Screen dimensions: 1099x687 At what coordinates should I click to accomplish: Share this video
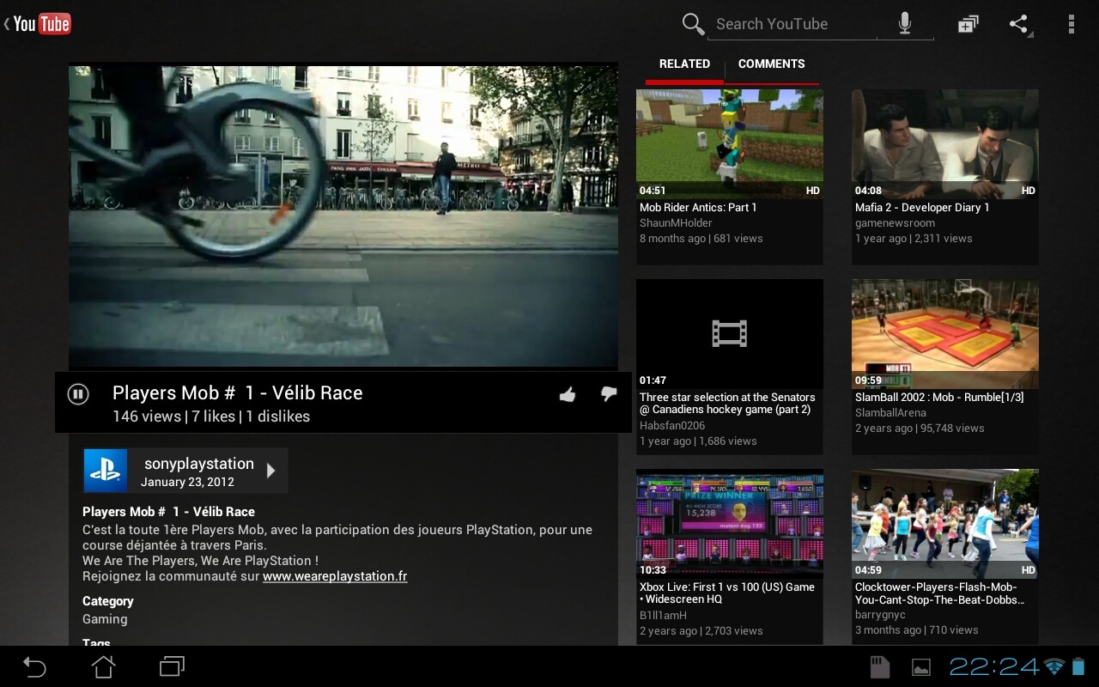click(1019, 24)
